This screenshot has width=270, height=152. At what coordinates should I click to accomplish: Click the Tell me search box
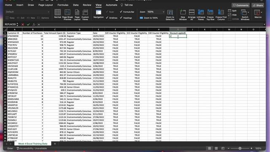point(127,5)
